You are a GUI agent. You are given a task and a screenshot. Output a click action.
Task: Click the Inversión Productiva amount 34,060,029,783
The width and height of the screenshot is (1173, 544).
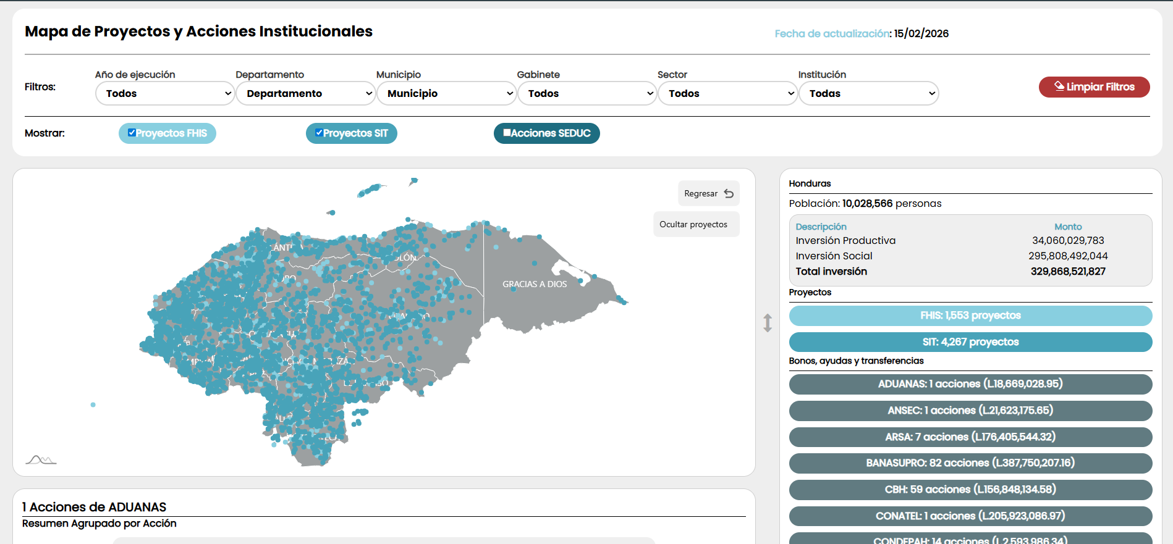[1068, 240]
